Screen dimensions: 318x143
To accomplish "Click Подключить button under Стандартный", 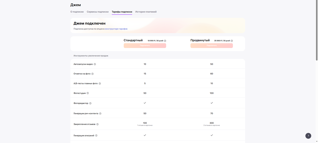I will (145, 46).
